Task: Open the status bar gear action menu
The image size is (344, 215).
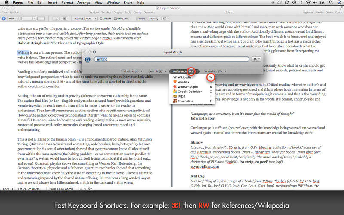Action: [90, 189]
